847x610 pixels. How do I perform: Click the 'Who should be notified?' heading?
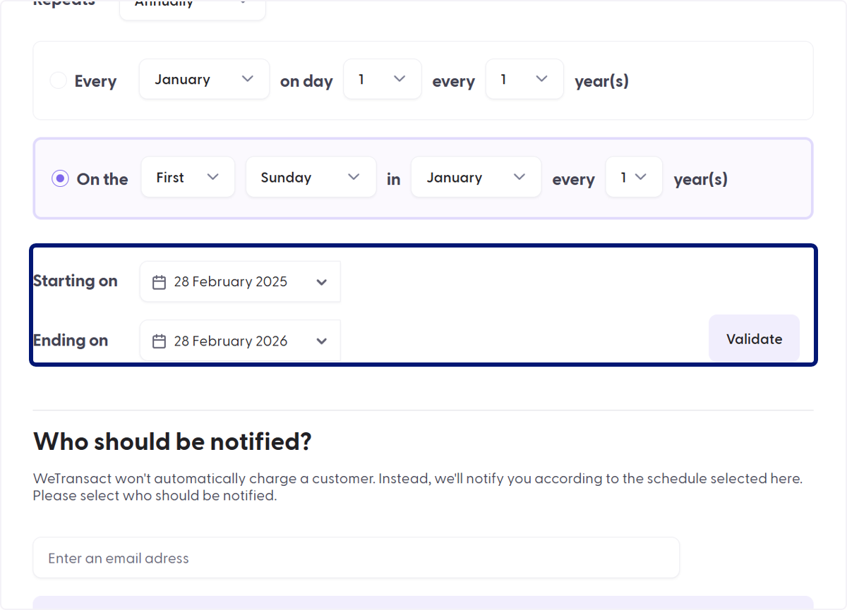click(172, 441)
